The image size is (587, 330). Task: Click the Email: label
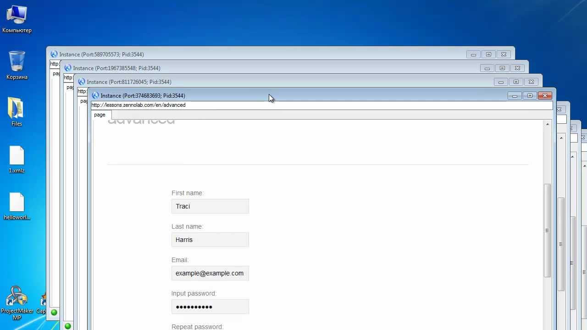click(x=180, y=260)
